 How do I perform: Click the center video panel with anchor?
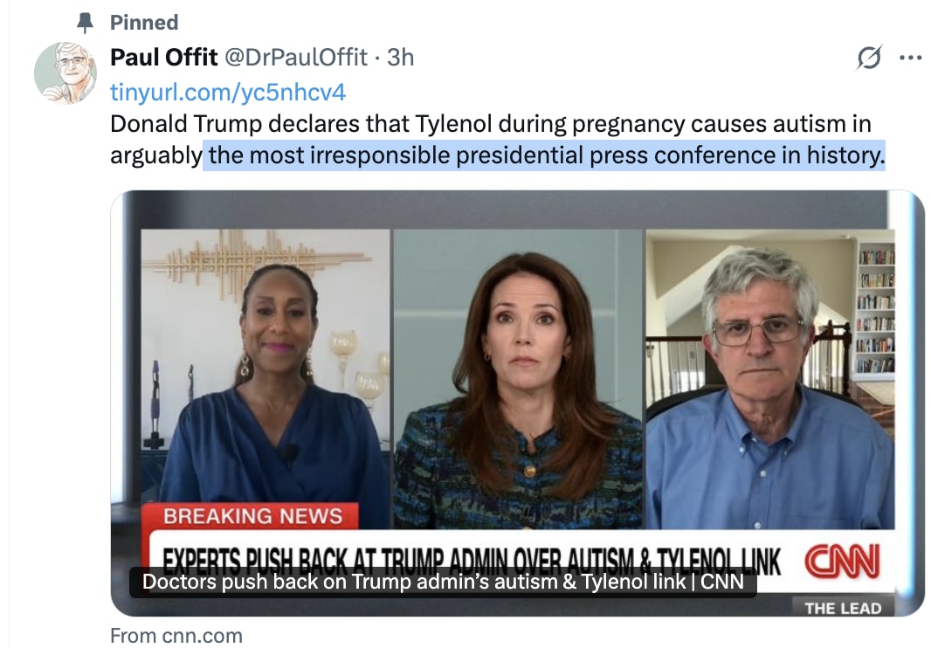[518, 378]
